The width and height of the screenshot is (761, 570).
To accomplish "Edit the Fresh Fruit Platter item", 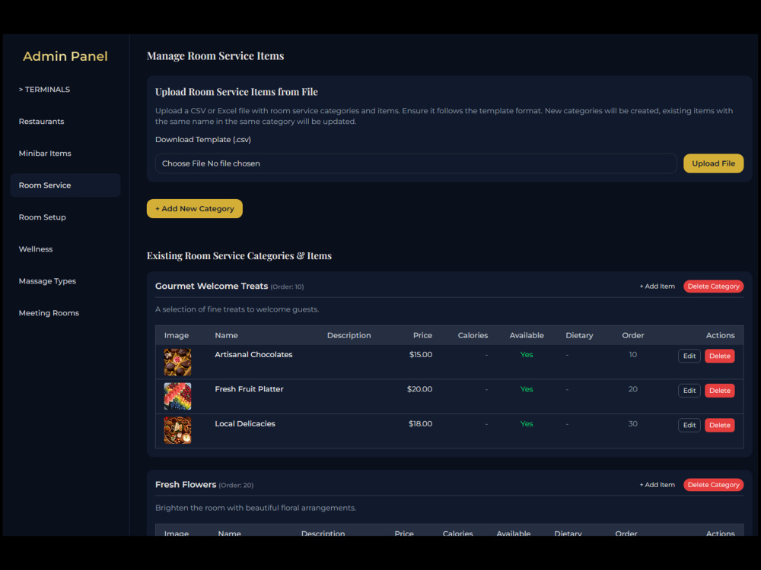I will coord(689,391).
